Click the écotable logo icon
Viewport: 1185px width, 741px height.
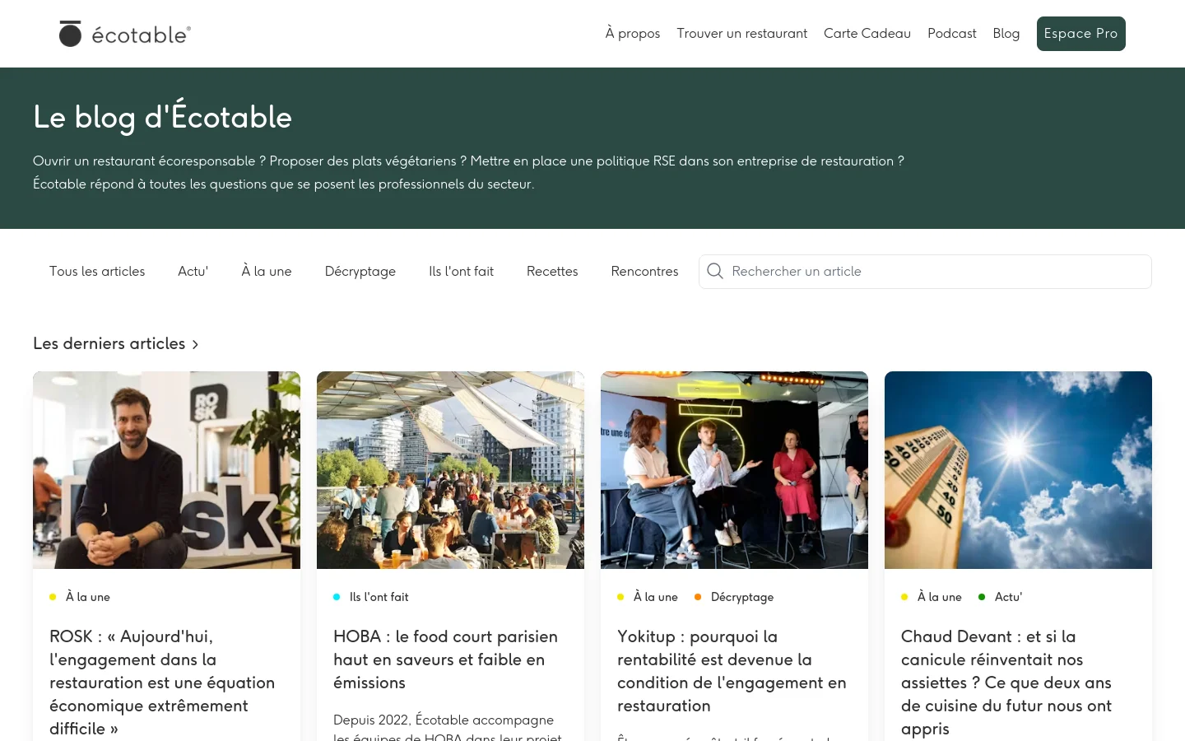tap(71, 34)
